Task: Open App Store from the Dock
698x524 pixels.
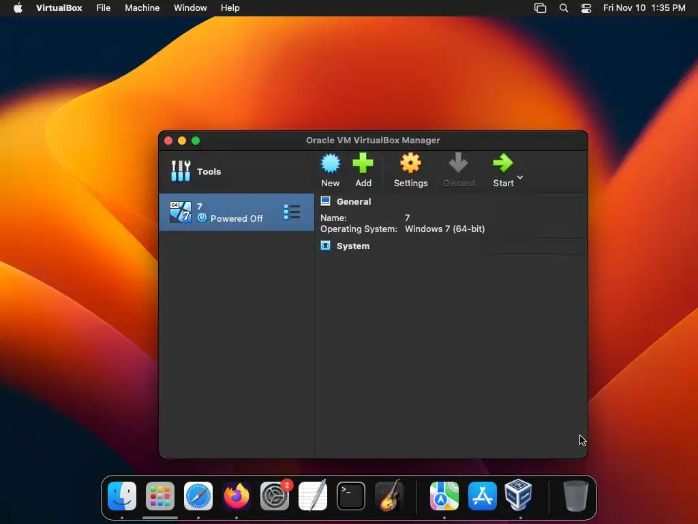Action: (483, 495)
